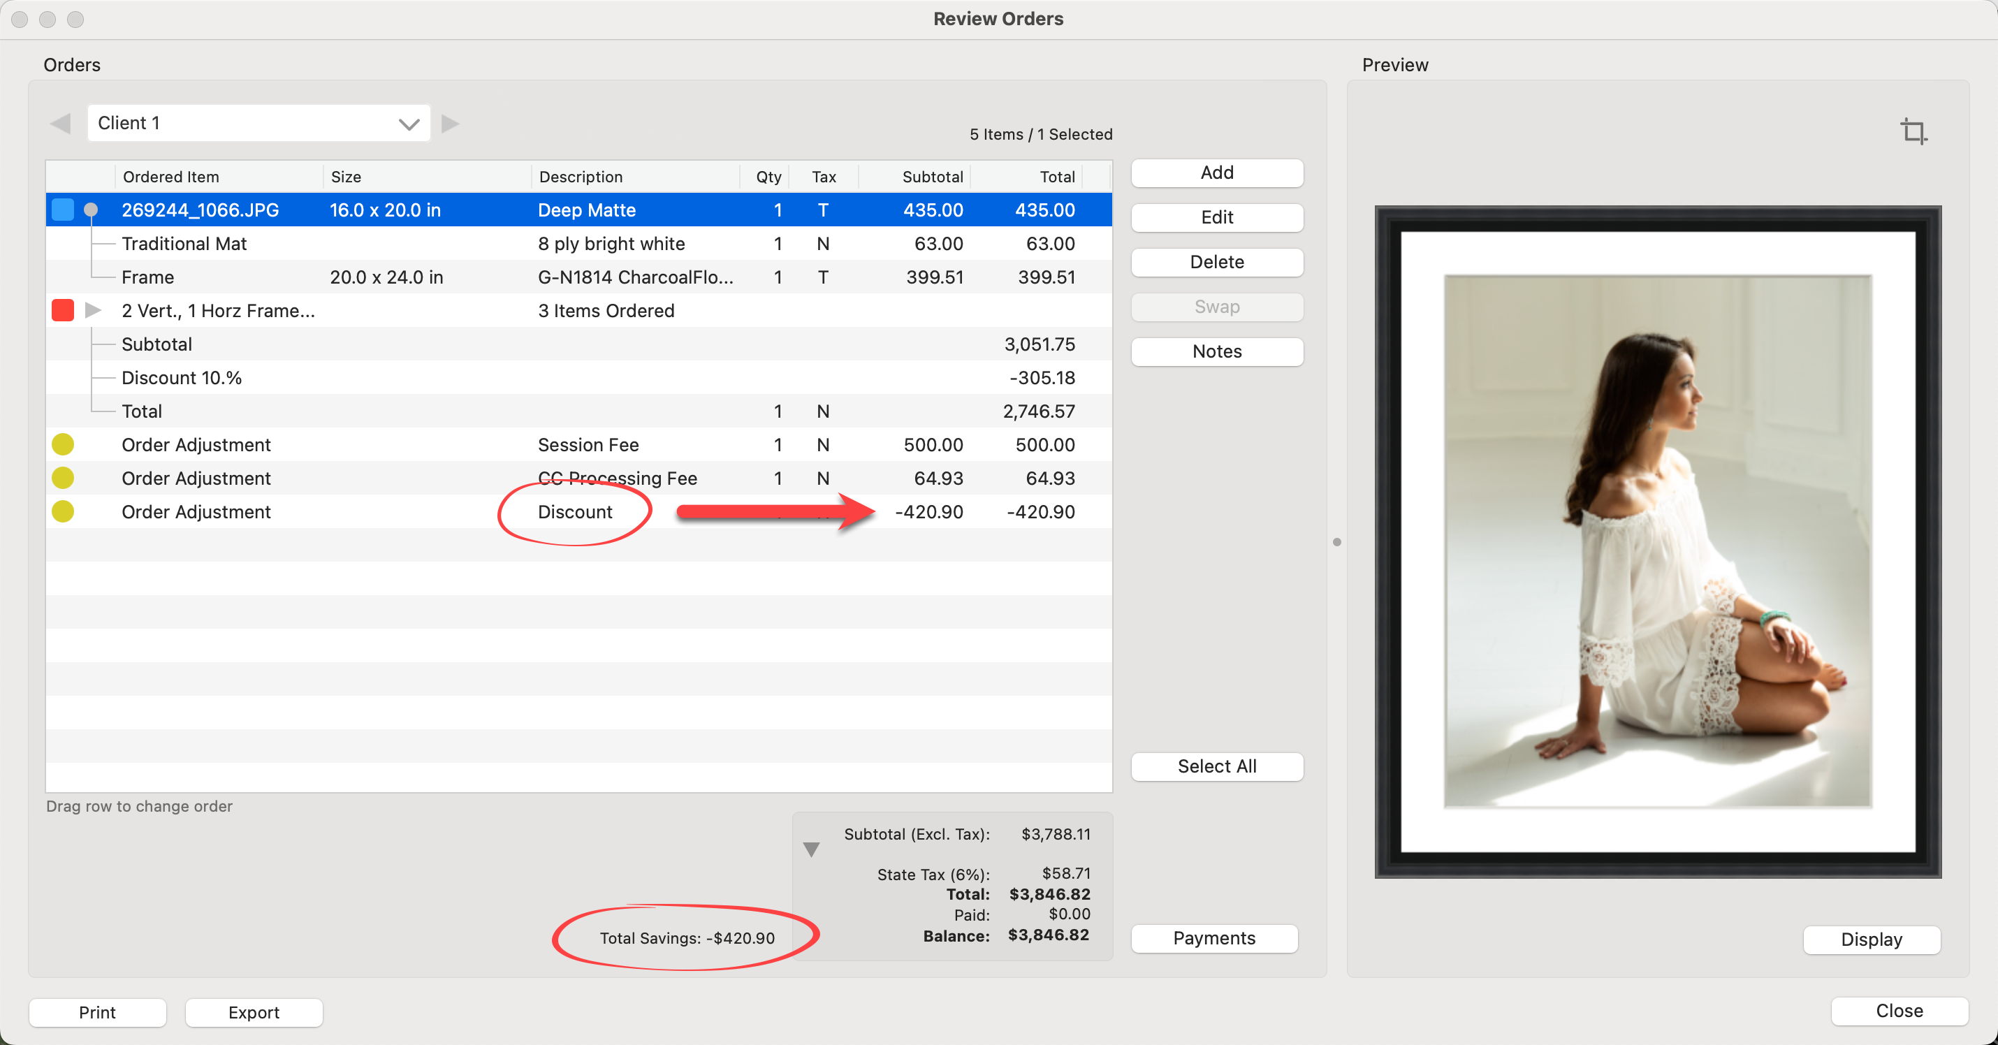Sort by the Description column header
Viewport: 1998px width, 1045px height.
580,177
